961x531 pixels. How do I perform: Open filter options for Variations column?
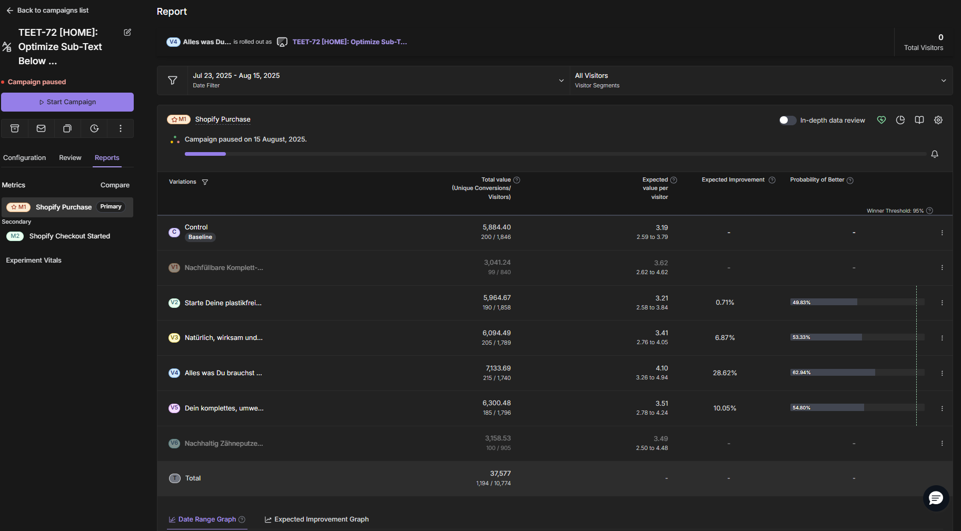click(x=205, y=182)
